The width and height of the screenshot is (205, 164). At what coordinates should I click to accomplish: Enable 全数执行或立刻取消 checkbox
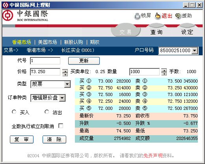(x=61, y=126)
